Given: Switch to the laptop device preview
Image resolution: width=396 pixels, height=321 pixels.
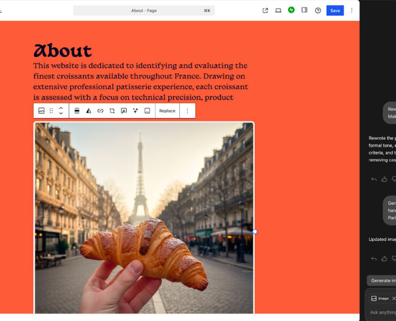Looking at the screenshot, I should pyautogui.click(x=278, y=10).
